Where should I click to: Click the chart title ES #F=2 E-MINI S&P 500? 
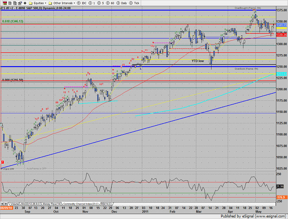35,8
